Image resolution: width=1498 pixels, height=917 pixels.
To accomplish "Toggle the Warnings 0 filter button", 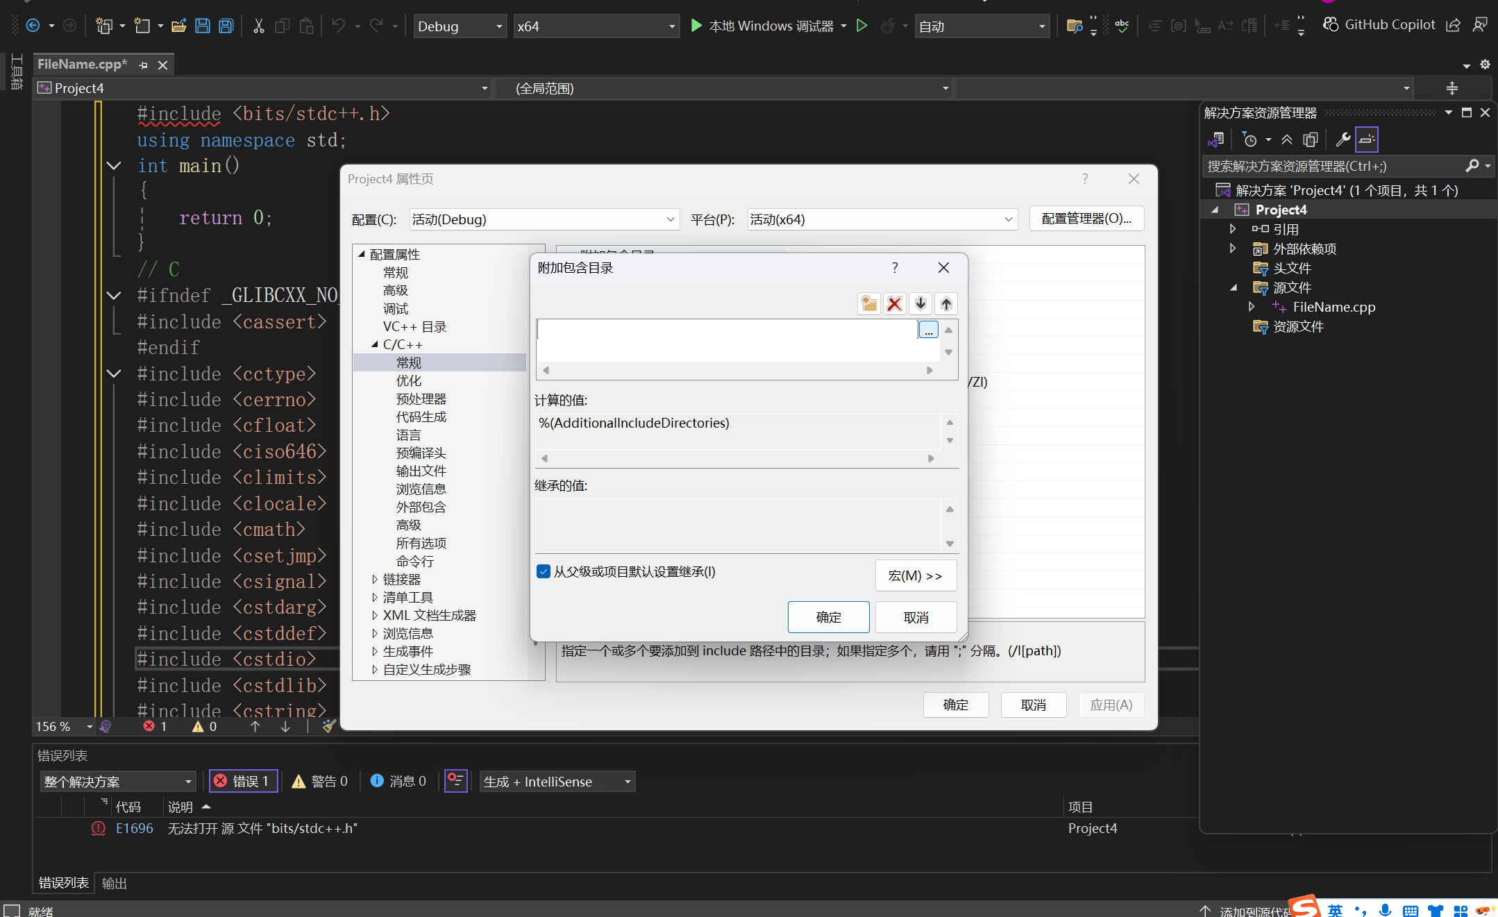I will (320, 781).
